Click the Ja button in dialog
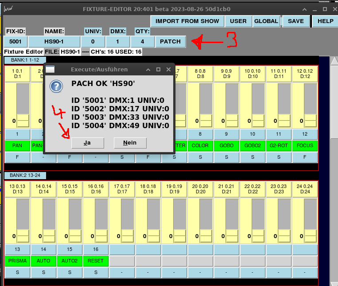 coord(87,143)
